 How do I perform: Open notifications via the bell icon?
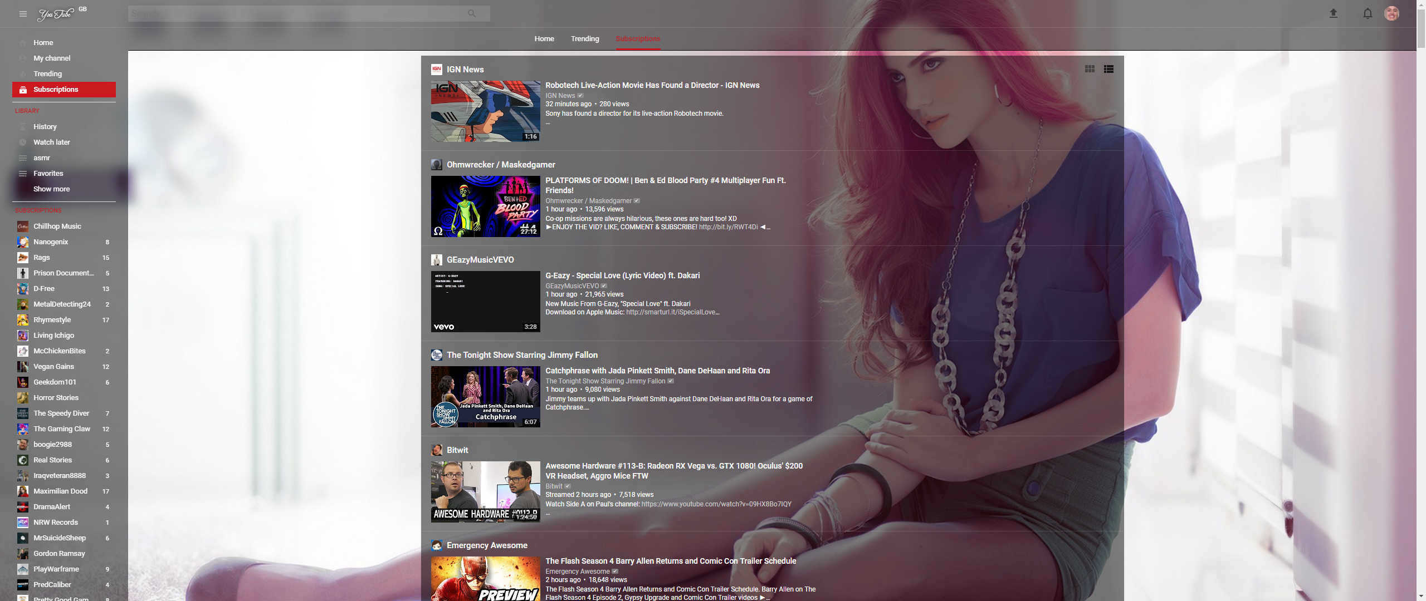[1367, 13]
